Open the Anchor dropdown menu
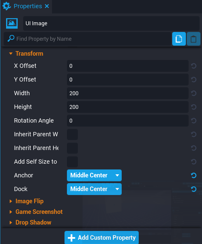 94,176
